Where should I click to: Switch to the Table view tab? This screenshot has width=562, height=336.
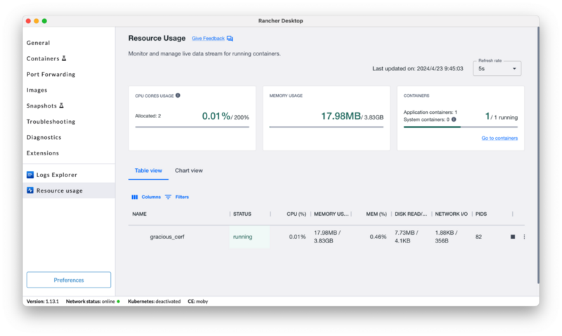click(148, 171)
